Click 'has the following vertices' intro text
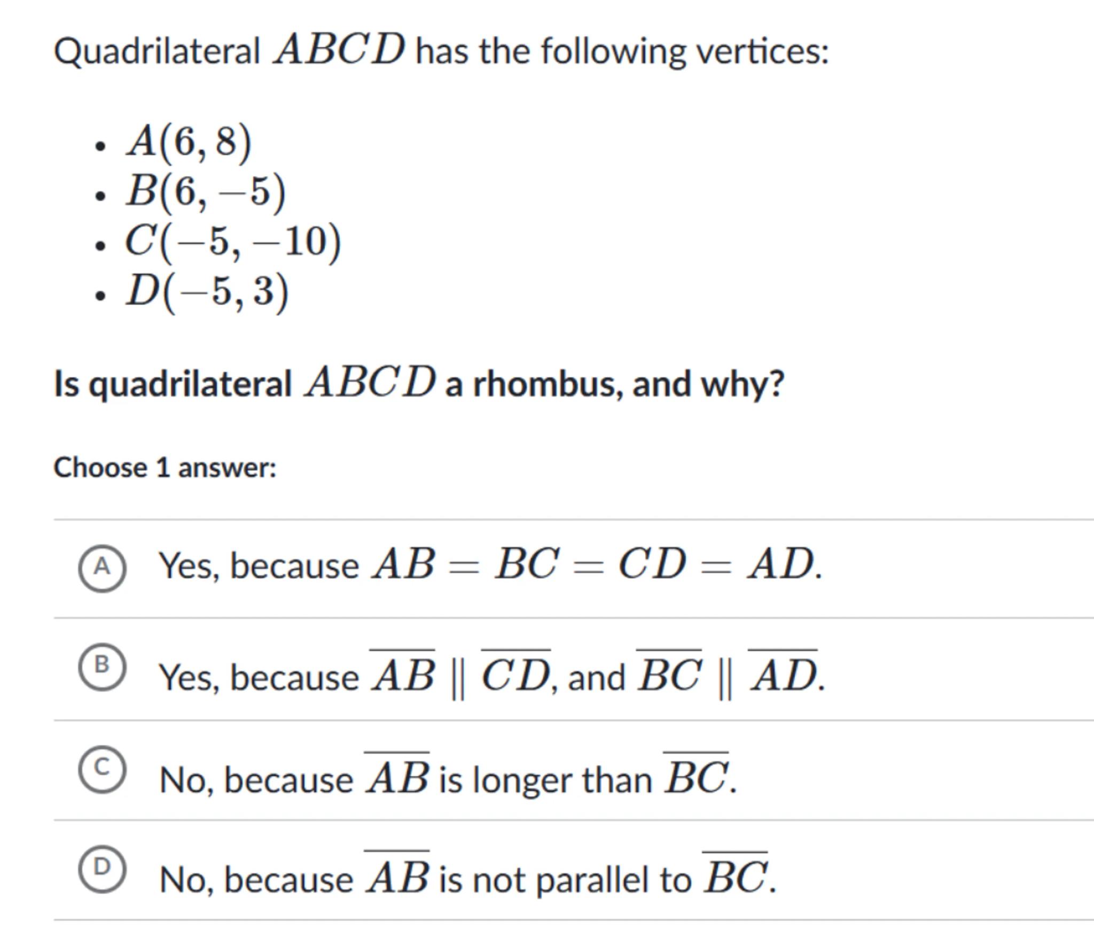The image size is (1094, 946). (x=622, y=52)
